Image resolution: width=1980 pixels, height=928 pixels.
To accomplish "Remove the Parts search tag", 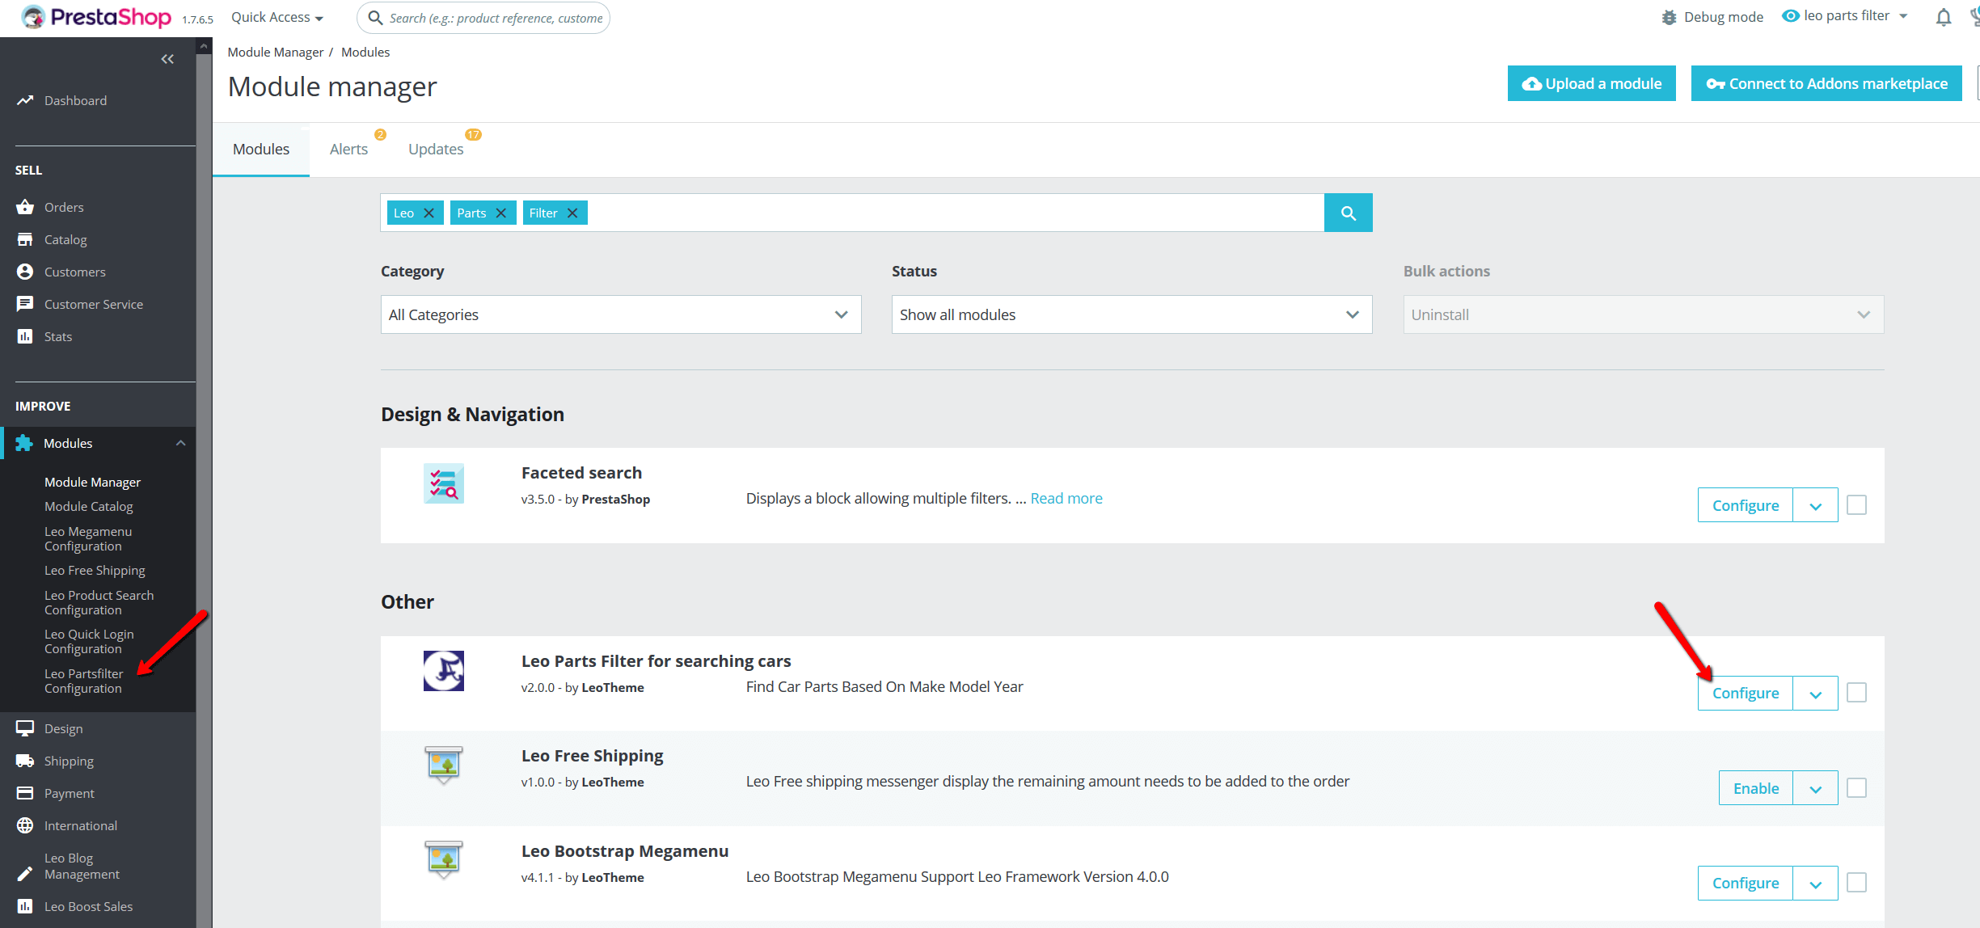I will point(501,213).
